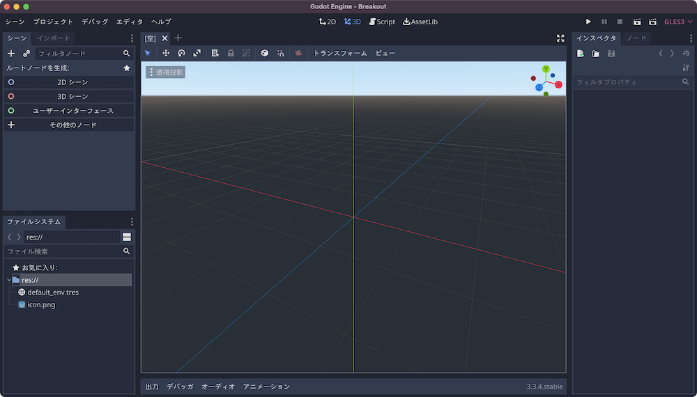Save the currently edited resource

(611, 54)
